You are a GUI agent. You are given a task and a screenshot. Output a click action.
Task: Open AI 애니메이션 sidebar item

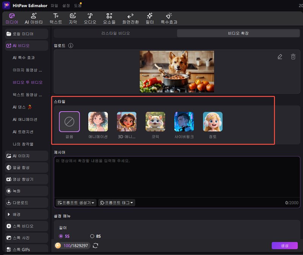coord(25,120)
